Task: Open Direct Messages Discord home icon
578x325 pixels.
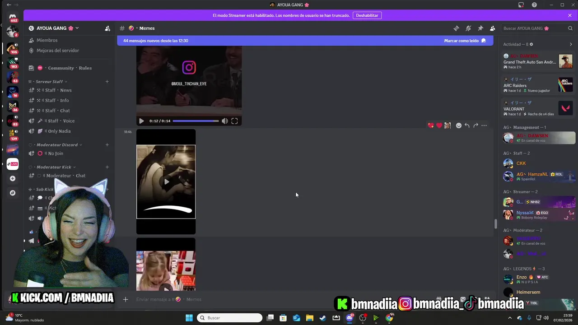Action: [13, 17]
